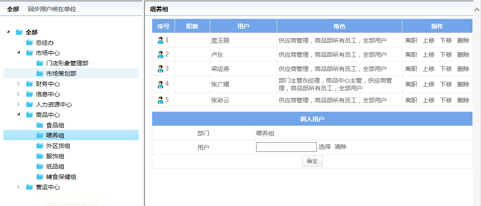The width and height of the screenshot is (481, 206).
Task: Click the 清除 link beside user field
Action: (340, 147)
